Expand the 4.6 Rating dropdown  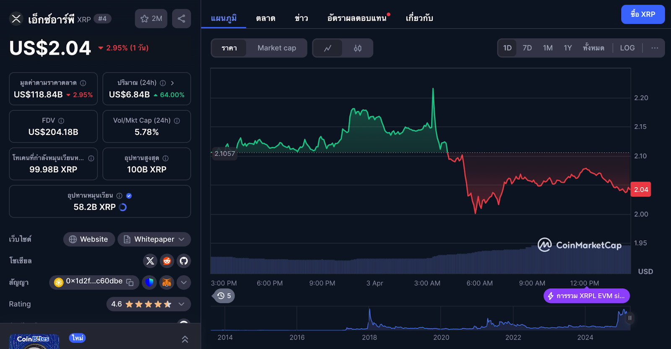coord(181,304)
